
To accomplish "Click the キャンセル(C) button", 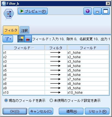I will [x=41, y=111].
